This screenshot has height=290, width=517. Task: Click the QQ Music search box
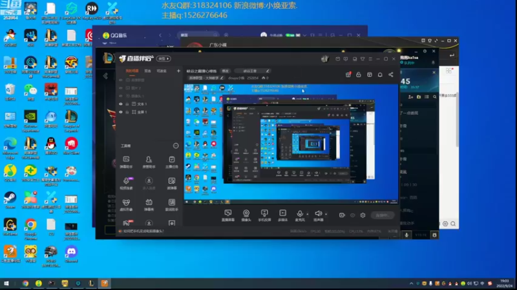point(198,35)
